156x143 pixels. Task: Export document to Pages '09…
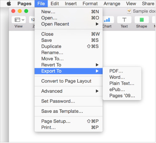click(122, 96)
